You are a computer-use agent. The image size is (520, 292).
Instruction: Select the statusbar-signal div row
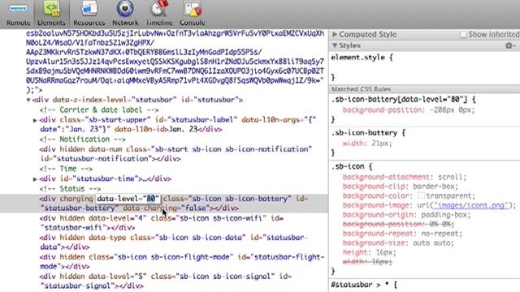(x=166, y=281)
